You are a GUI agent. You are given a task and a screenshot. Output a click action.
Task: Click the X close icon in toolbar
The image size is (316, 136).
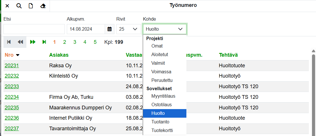(7, 6)
